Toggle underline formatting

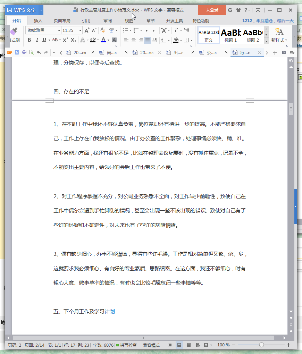point(44,40)
